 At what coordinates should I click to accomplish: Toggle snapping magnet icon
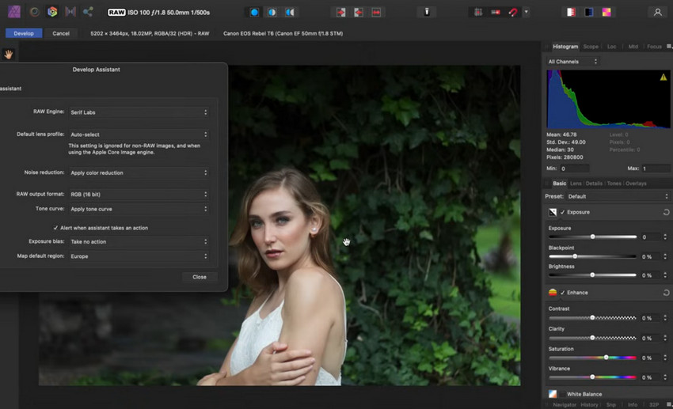click(x=513, y=13)
